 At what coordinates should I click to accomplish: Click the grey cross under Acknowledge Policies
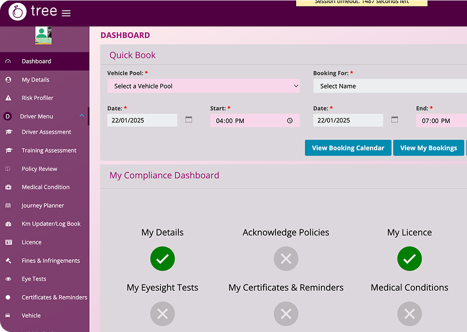click(286, 258)
